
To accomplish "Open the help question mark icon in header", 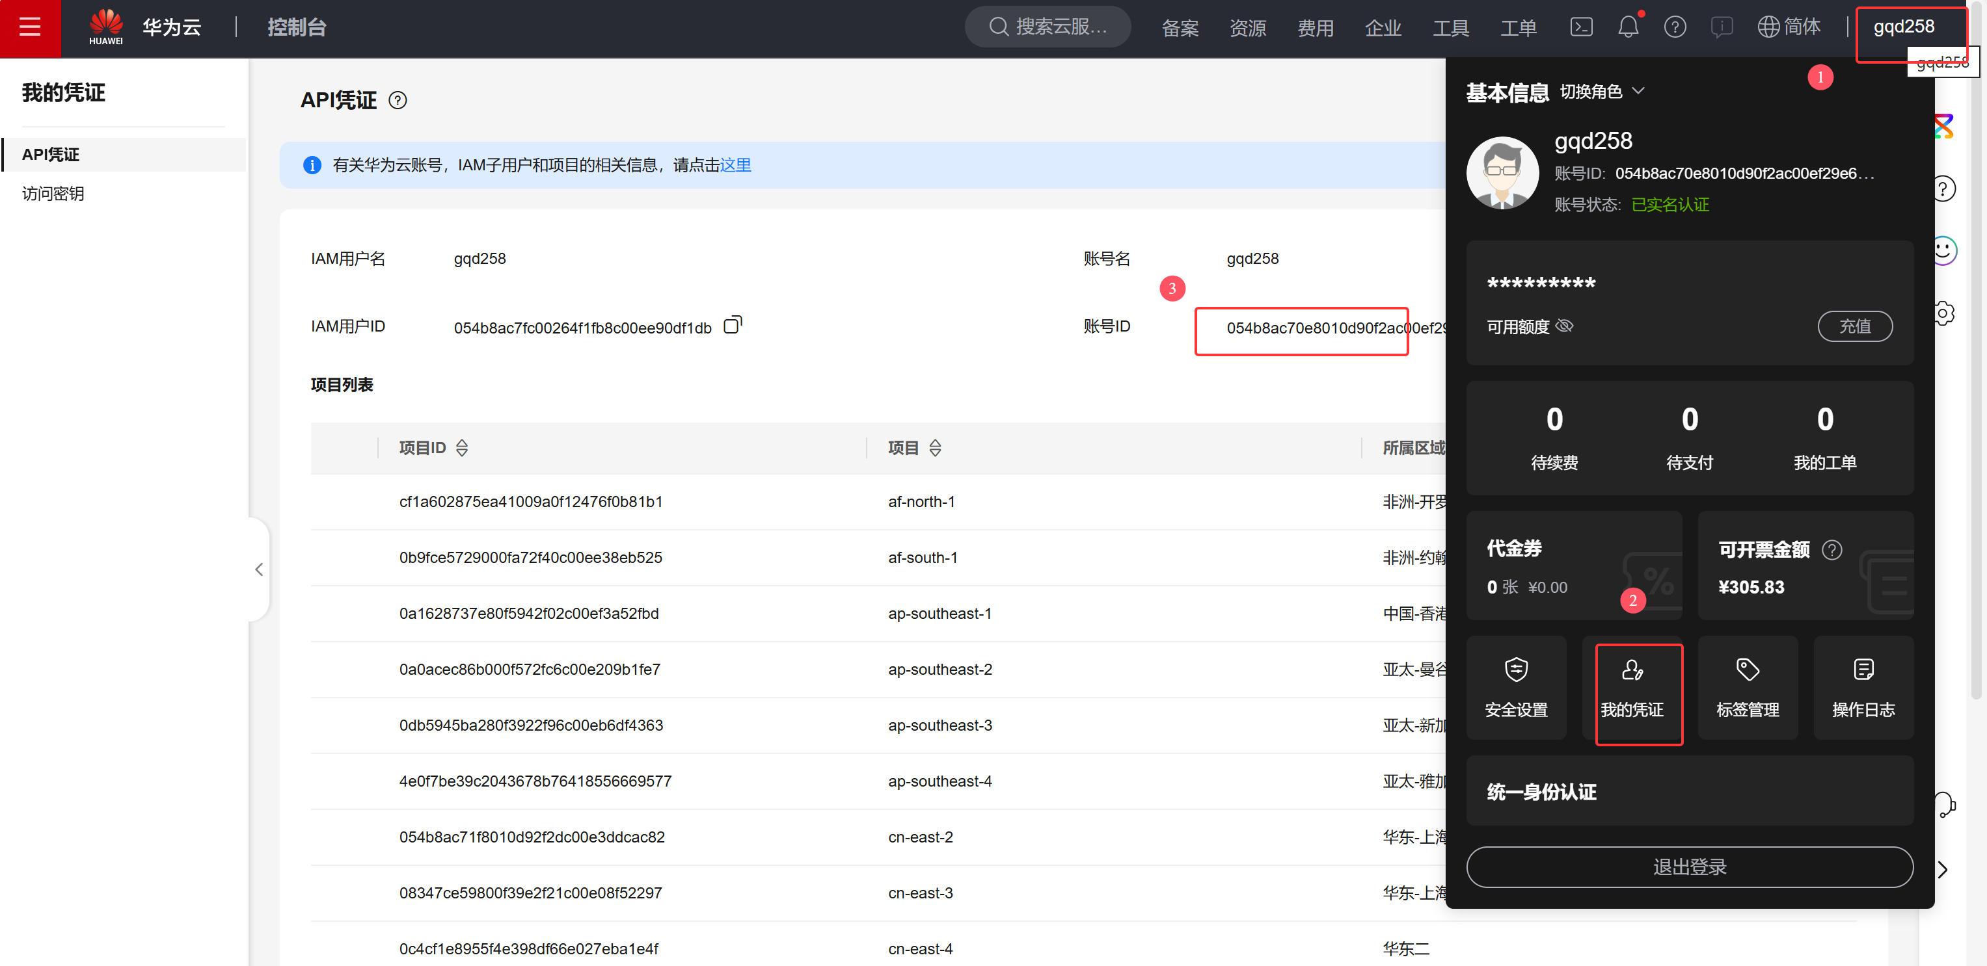I will (1675, 28).
